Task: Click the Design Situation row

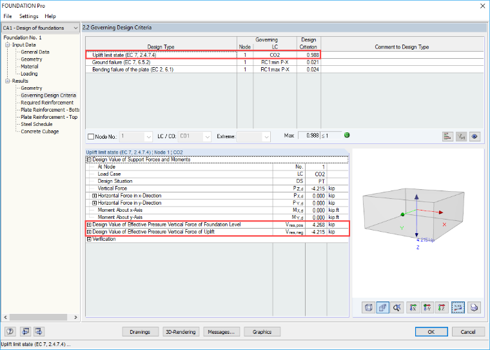Action: point(217,181)
